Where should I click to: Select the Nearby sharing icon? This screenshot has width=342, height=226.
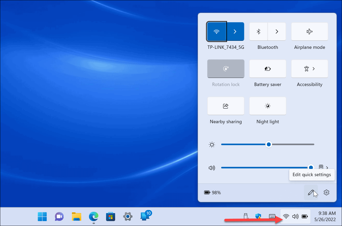226,106
